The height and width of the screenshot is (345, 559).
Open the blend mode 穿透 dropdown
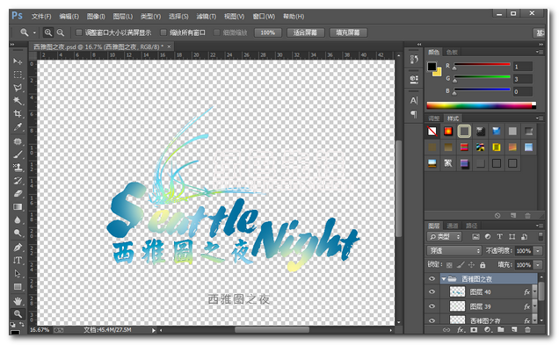click(454, 251)
